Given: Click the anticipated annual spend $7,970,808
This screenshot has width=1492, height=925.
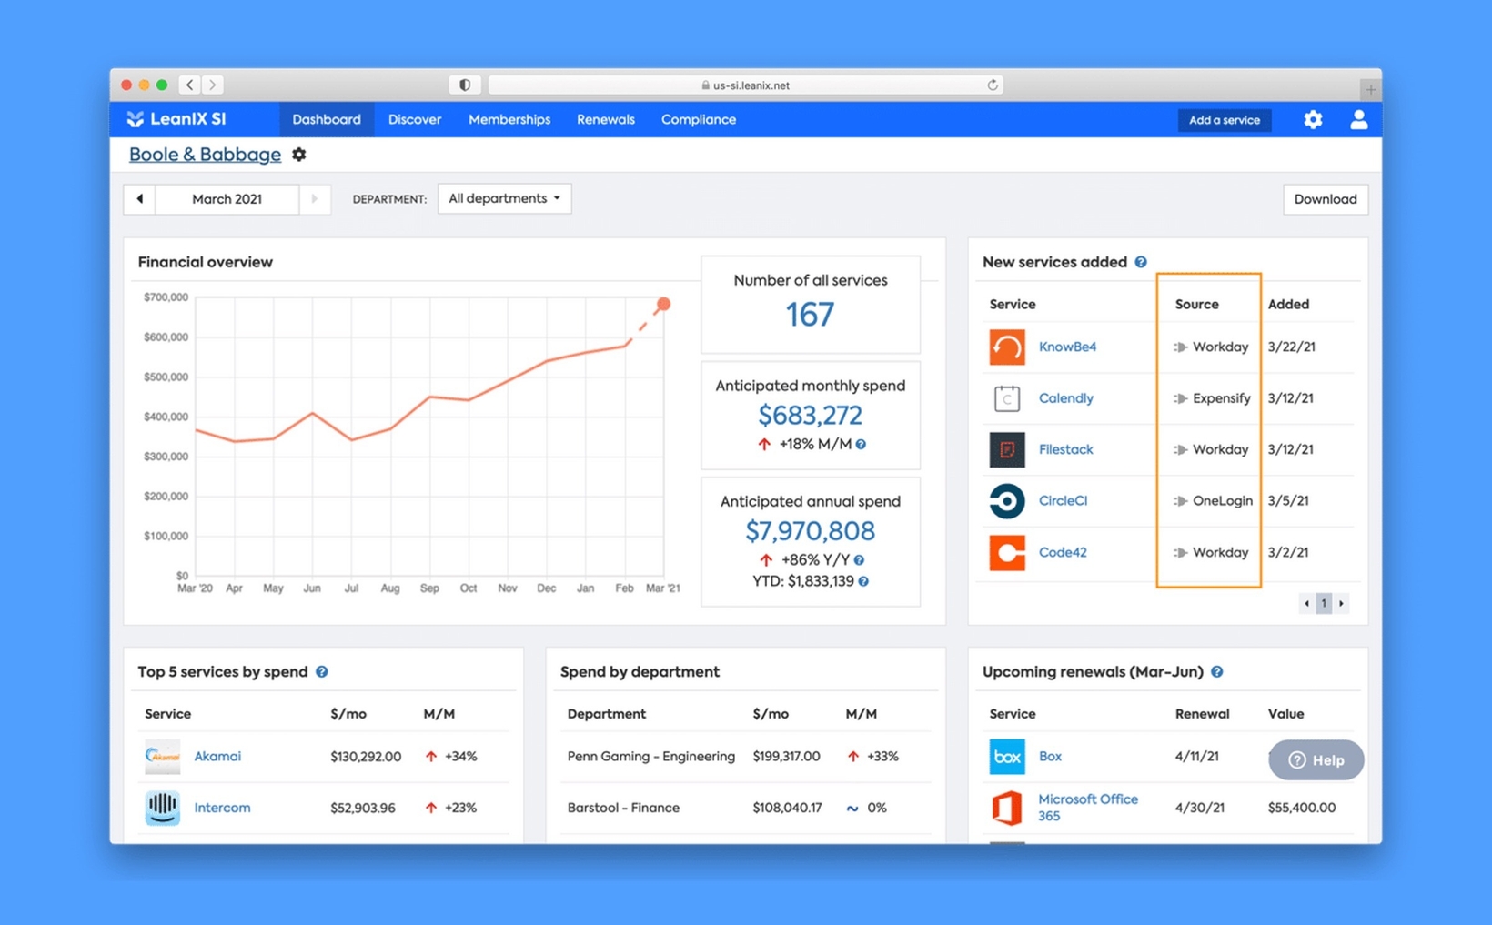Looking at the screenshot, I should click(x=810, y=531).
